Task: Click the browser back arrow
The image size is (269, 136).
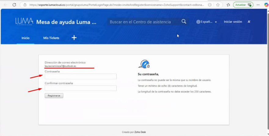Action: (x=5, y=5)
